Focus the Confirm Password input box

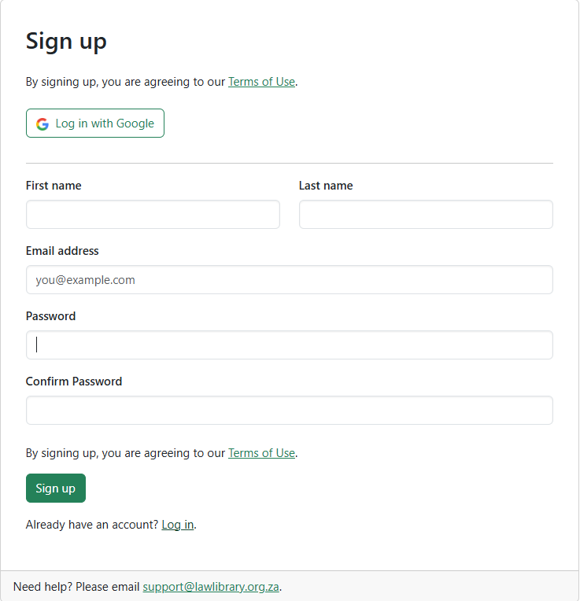(x=290, y=410)
